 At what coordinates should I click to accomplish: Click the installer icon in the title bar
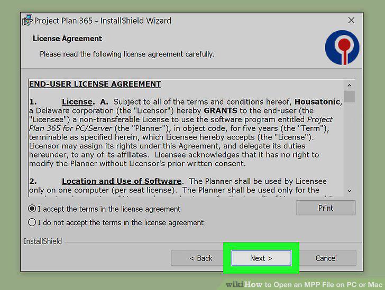tap(27, 20)
